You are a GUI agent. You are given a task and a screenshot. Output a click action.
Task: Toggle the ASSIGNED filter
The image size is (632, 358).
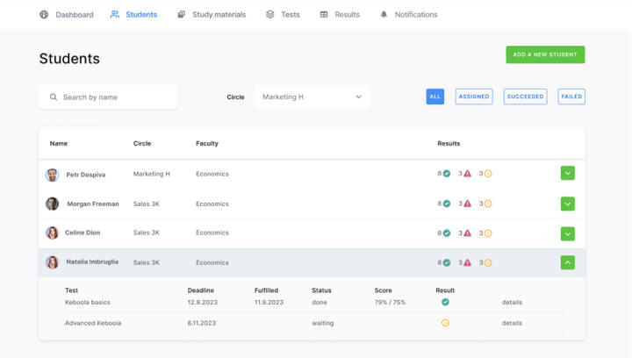point(473,97)
